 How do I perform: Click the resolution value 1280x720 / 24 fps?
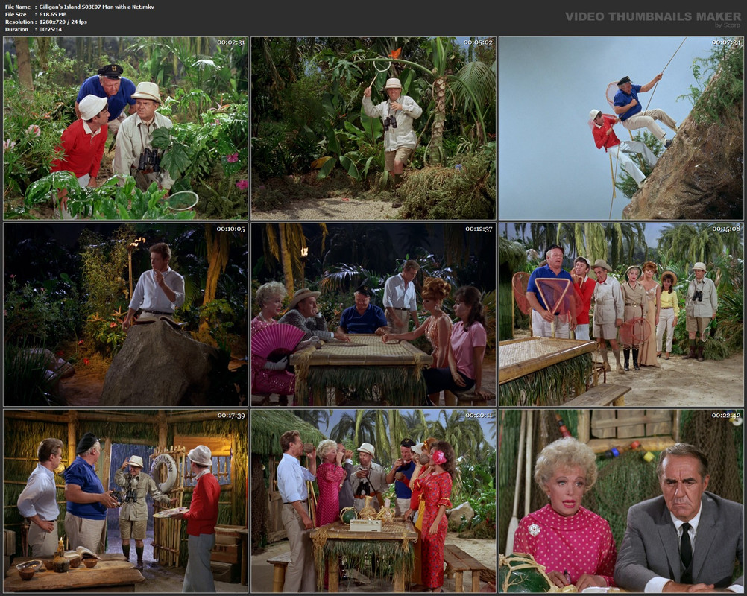tap(63, 22)
